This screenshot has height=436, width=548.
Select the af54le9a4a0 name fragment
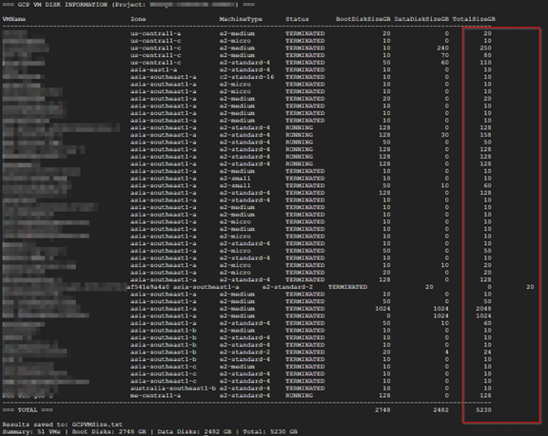(147, 287)
